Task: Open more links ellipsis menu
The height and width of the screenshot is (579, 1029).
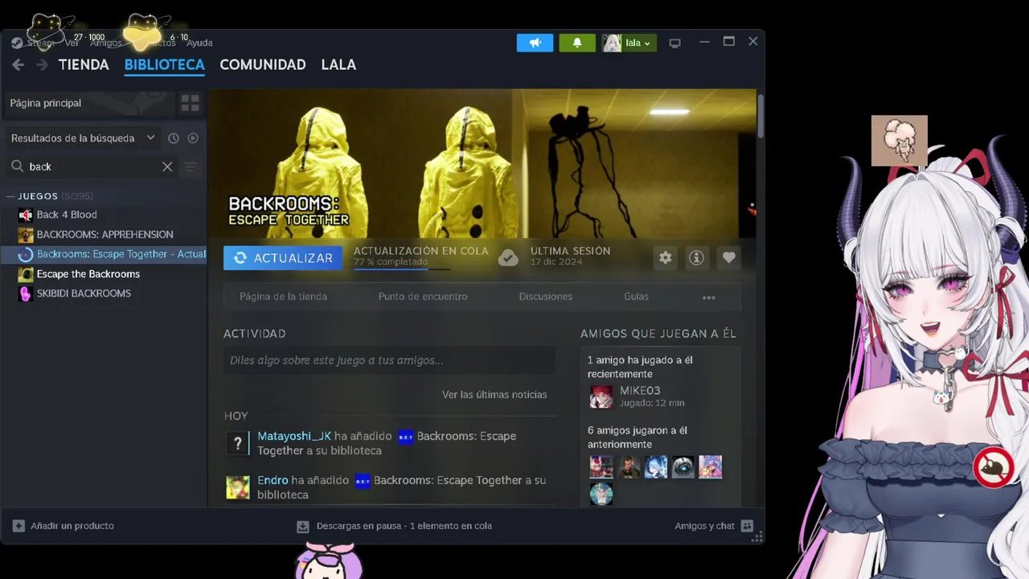Action: pyautogui.click(x=708, y=297)
